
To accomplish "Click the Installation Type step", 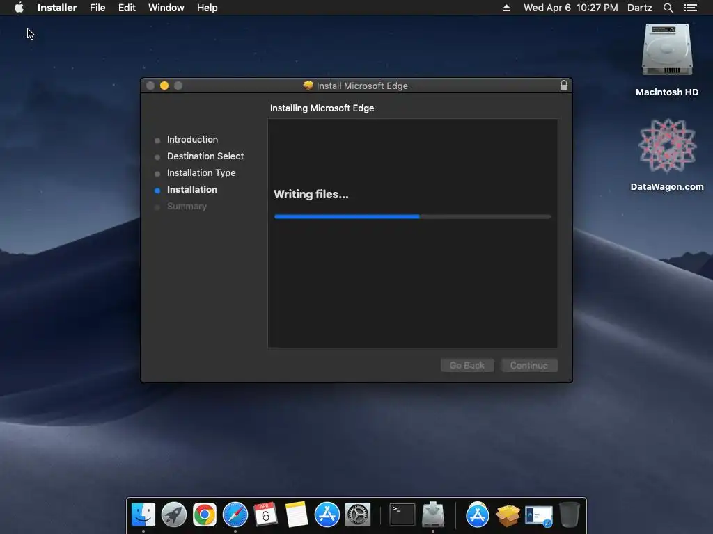I will tap(201, 173).
